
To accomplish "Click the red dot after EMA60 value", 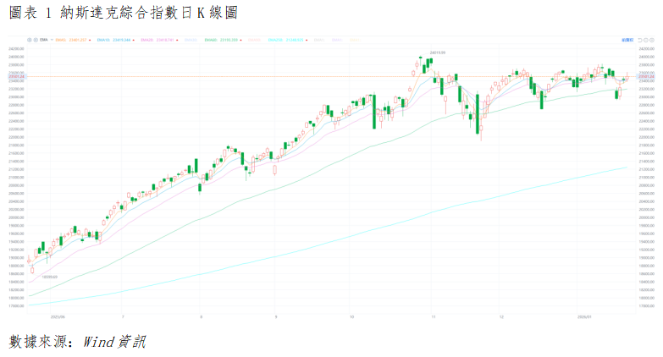I will pos(240,39).
